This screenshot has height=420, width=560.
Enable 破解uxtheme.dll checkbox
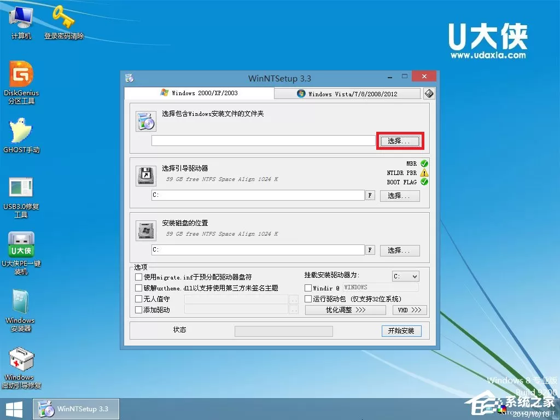click(x=138, y=288)
